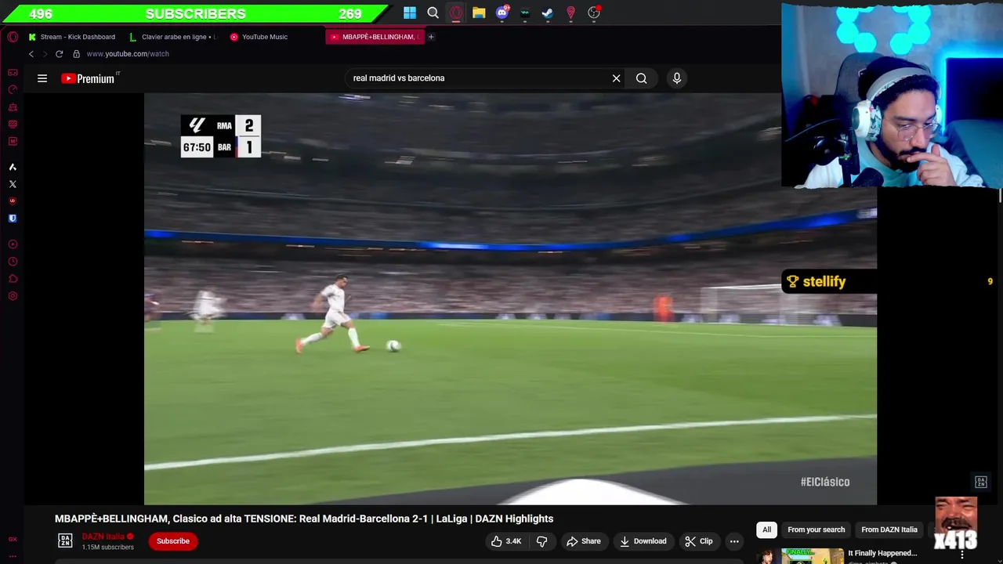Viewport: 1003px width, 564px height.
Task: Click the Opera menu logo beside tabs
Action: pos(13,37)
